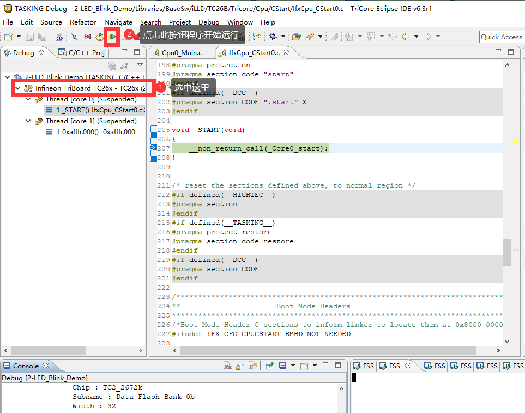The width and height of the screenshot is (525, 413).
Task: Click the Restart toolbar icon
Action: (99, 37)
